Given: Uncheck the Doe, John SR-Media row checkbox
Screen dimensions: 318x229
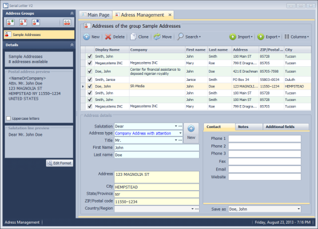Looking at the screenshot, I should [x=90, y=86].
